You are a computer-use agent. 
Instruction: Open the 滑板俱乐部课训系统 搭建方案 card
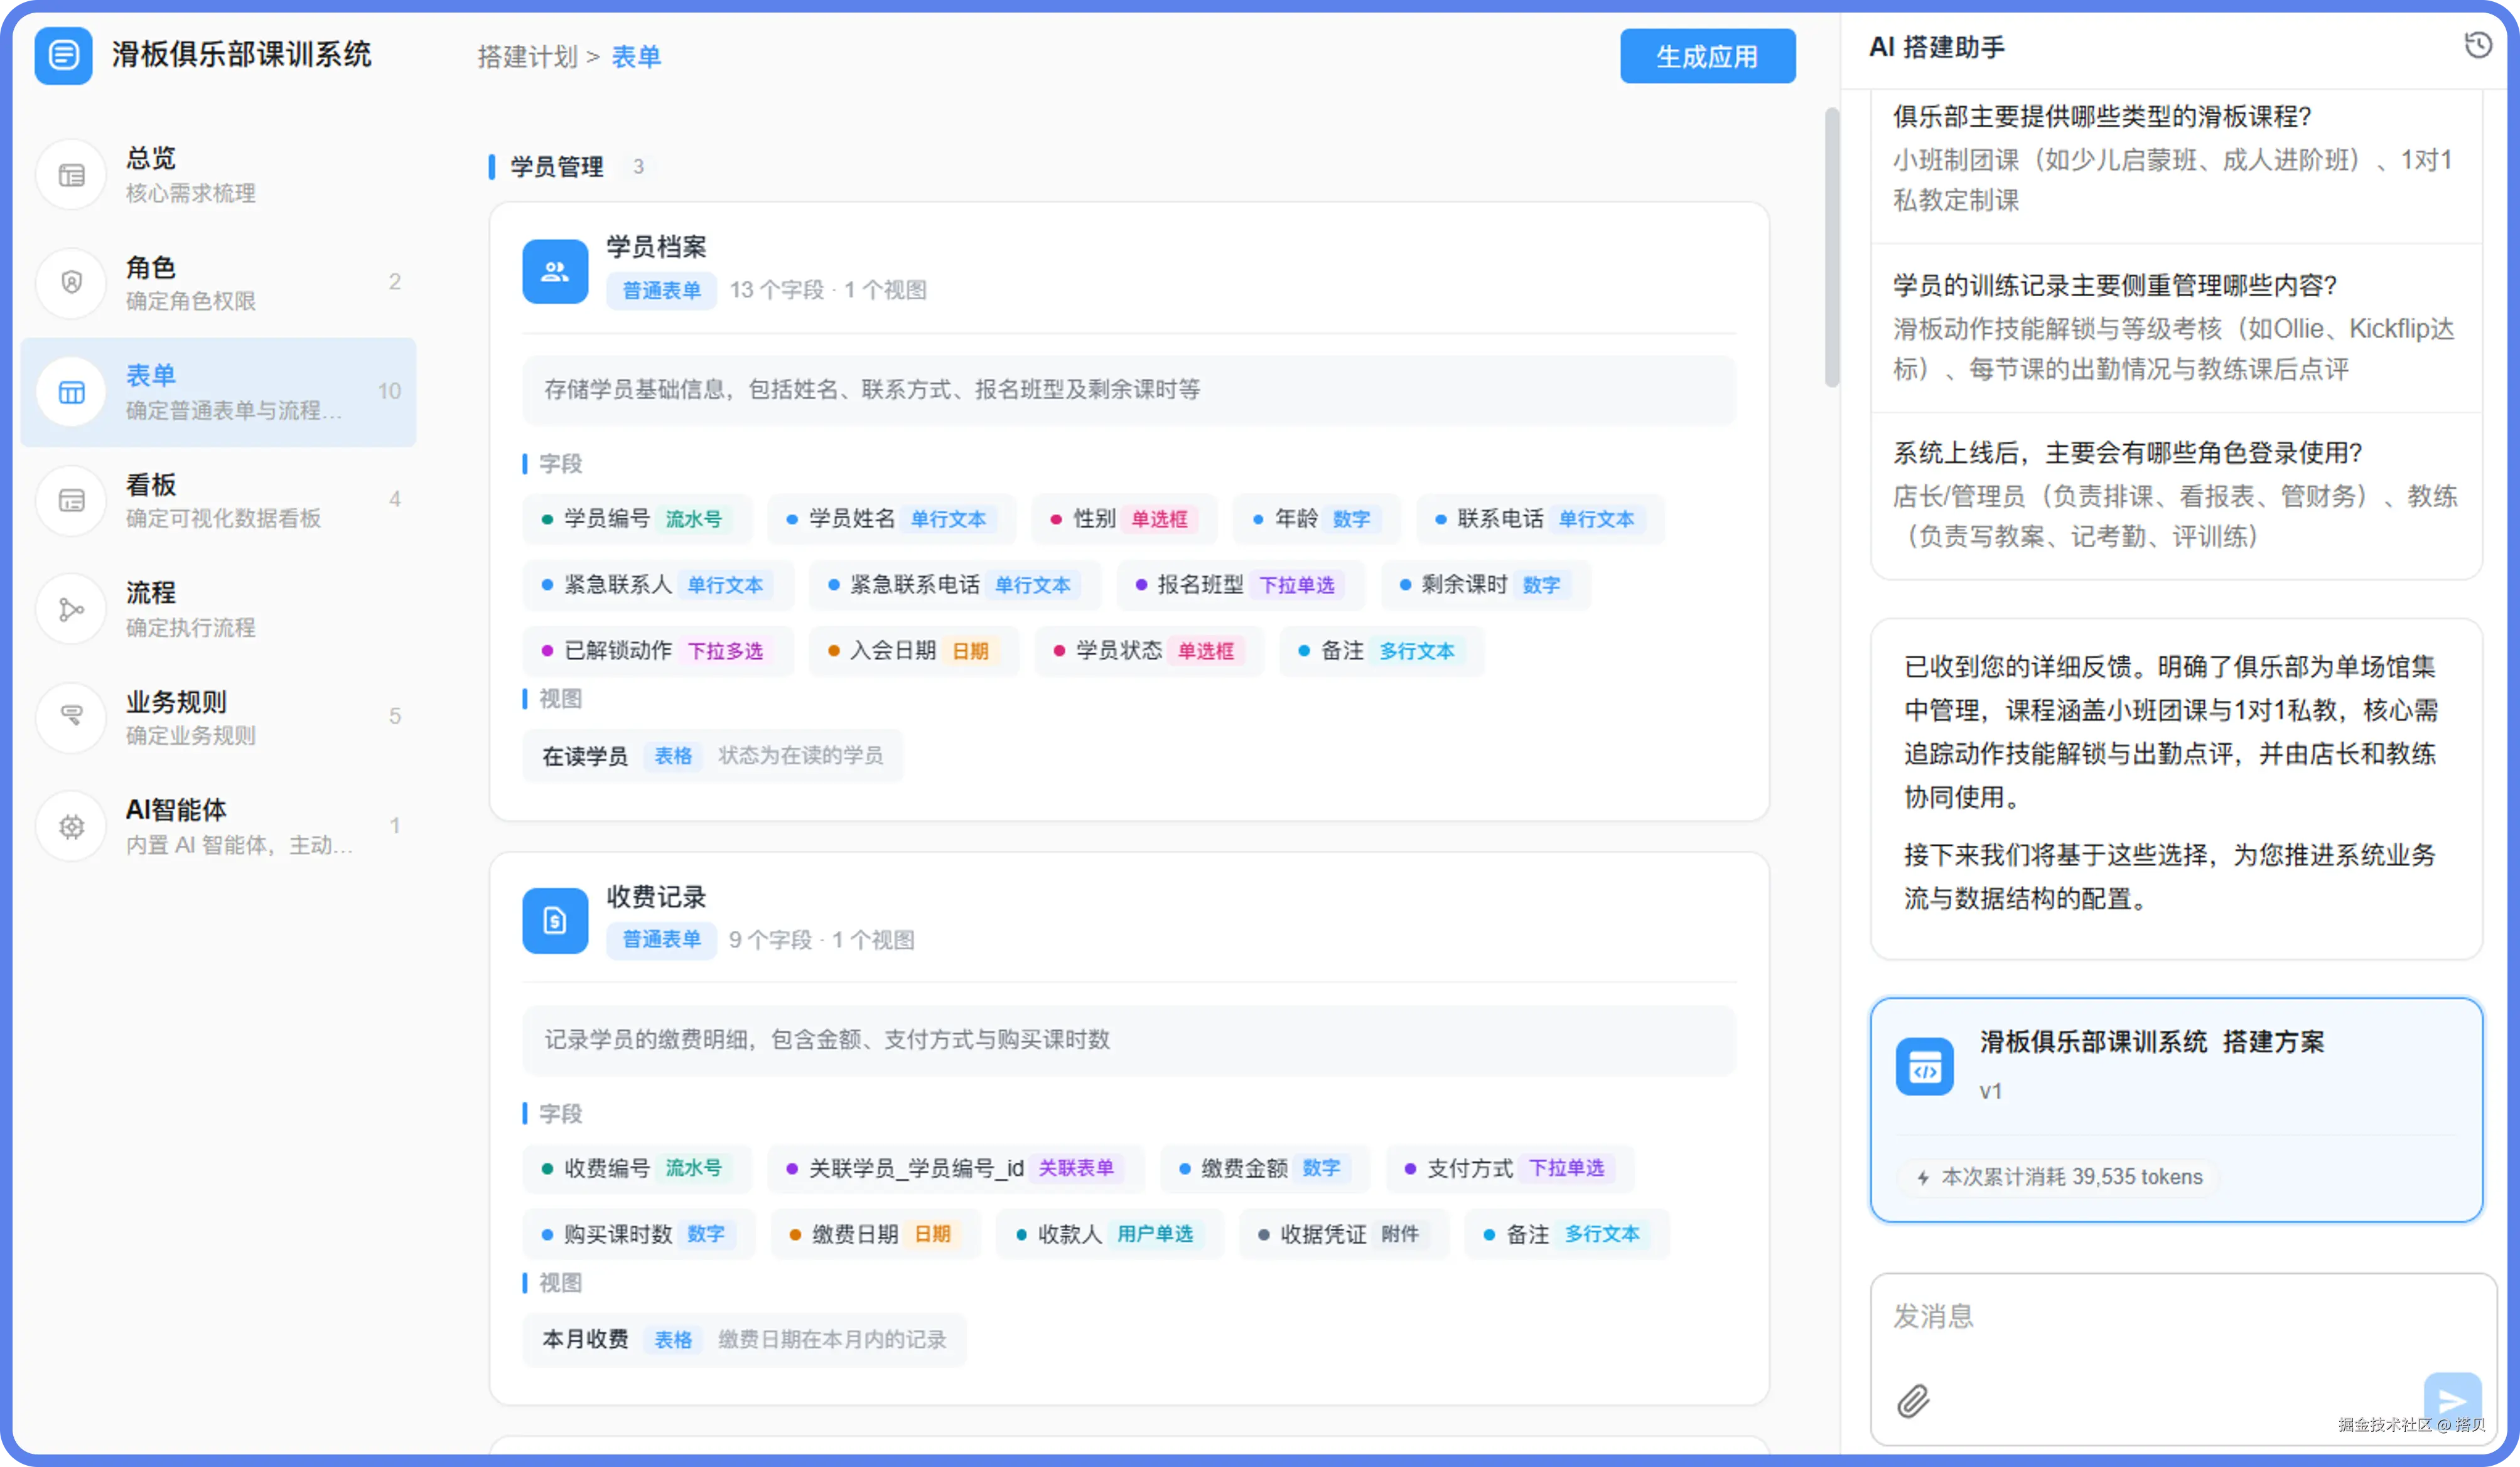click(x=2176, y=1109)
